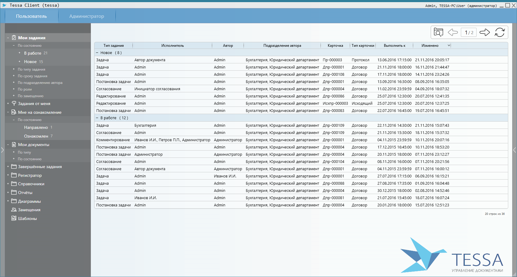Sort by Автор column header

pyautogui.click(x=228, y=46)
